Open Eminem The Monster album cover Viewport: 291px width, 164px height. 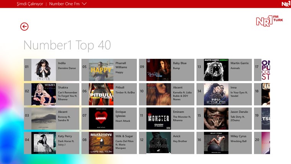159,119
